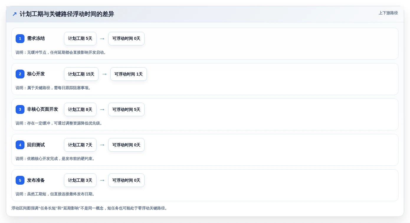Image resolution: width=410 pixels, height=223 pixels.
Task: Click the note 存在一定缓冲，可通过调整资源降低优先级
Action: coord(59,123)
